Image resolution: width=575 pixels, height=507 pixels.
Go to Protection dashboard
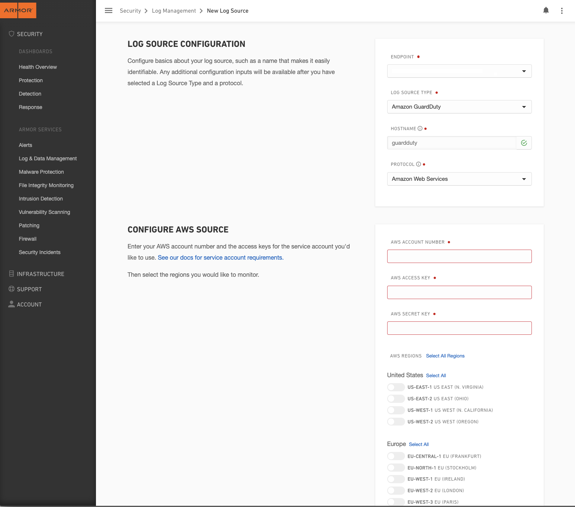[x=31, y=80]
